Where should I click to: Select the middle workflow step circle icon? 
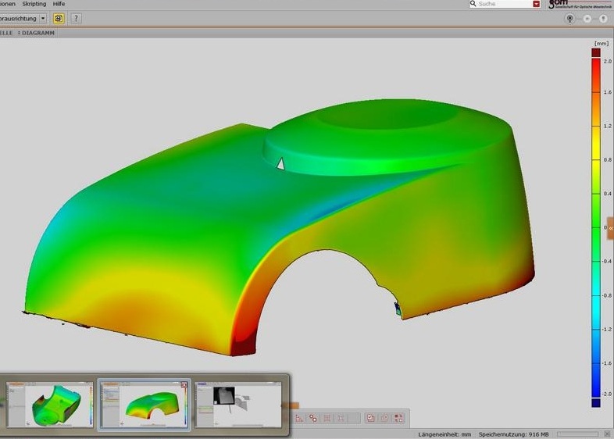pos(587,19)
